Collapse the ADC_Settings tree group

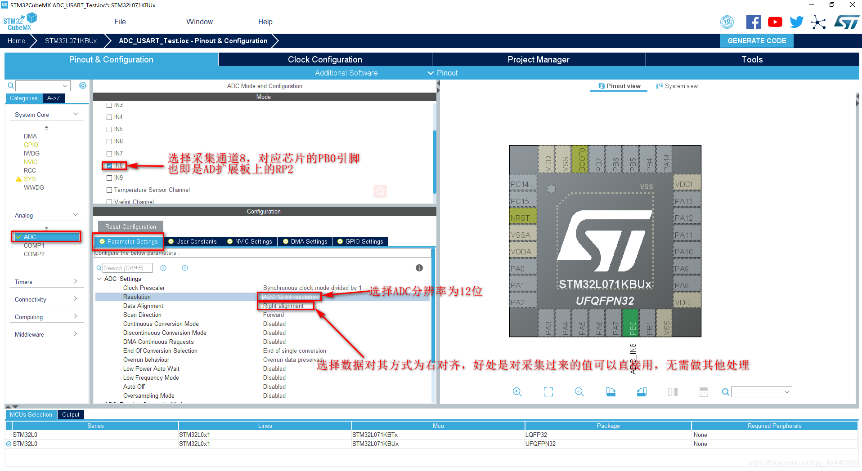[x=99, y=279]
